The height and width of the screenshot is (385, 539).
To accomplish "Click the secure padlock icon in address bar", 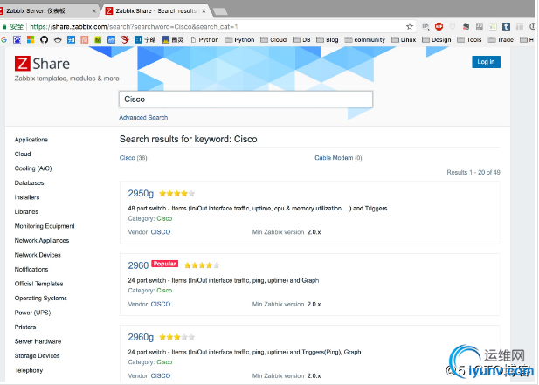I will [x=4, y=26].
